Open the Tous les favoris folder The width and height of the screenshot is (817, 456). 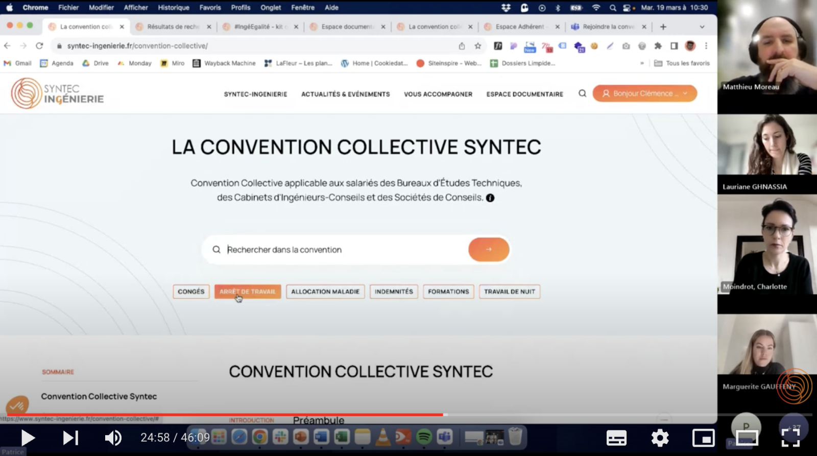[682, 63]
